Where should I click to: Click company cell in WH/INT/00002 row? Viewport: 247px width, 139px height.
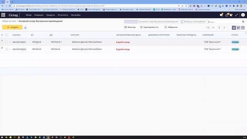click(x=212, y=49)
